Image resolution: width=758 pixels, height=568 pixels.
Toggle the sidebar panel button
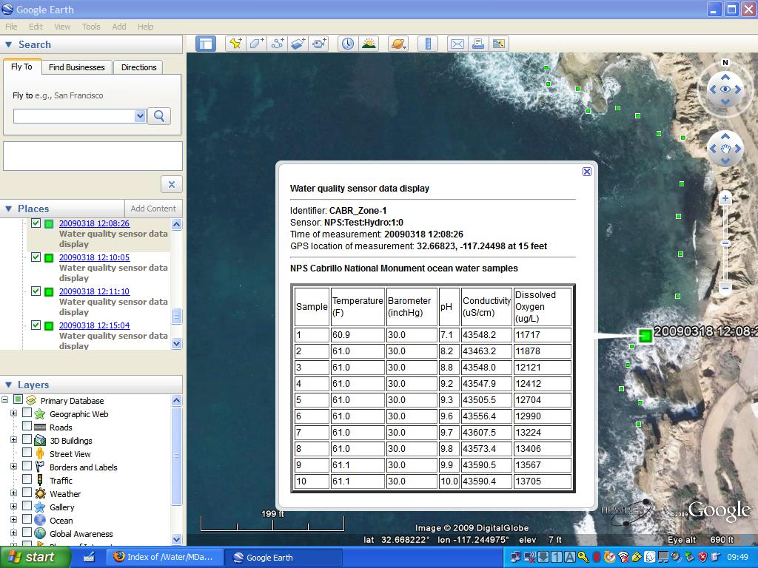206,44
